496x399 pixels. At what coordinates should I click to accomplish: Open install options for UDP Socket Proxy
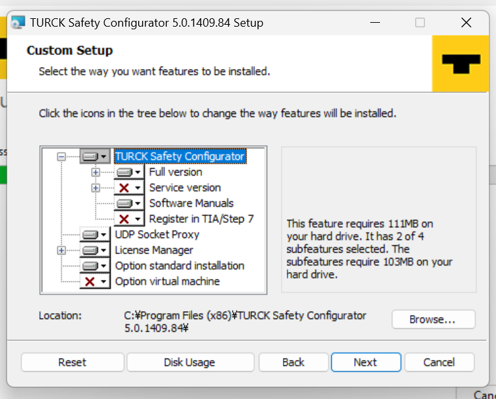click(x=95, y=235)
